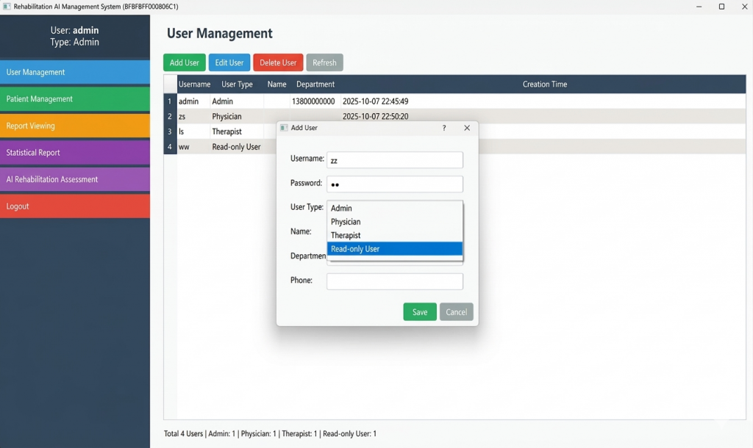Image resolution: width=753 pixels, height=448 pixels.
Task: Click the green Add User button
Action: point(185,62)
